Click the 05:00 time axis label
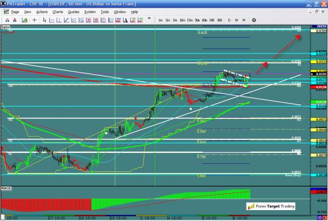The image size is (328, 221). tap(12, 218)
